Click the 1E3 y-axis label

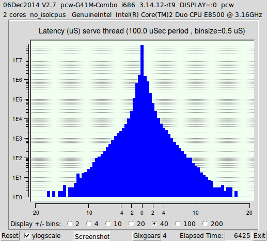click(17, 139)
